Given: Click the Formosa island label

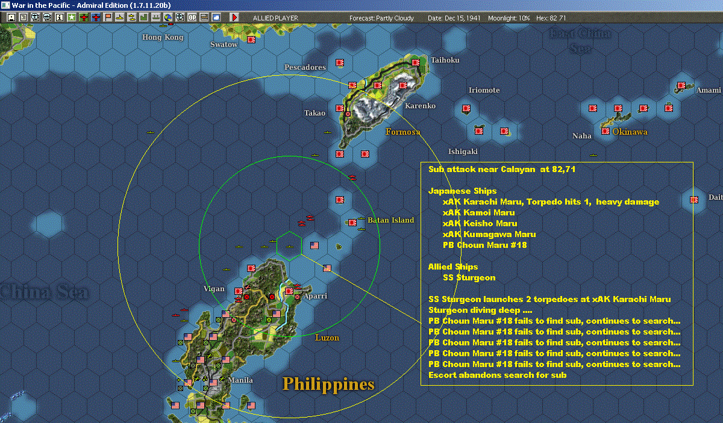Looking at the screenshot, I should click(x=403, y=132).
